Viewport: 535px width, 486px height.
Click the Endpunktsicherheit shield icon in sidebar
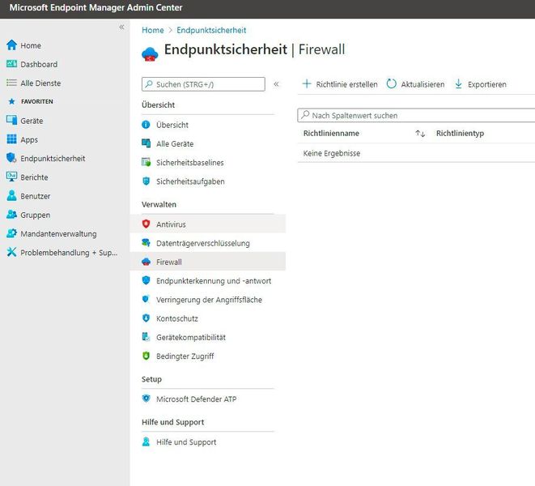click(x=11, y=158)
